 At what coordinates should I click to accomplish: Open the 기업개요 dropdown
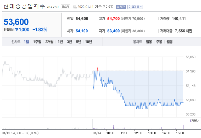click(x=135, y=7)
